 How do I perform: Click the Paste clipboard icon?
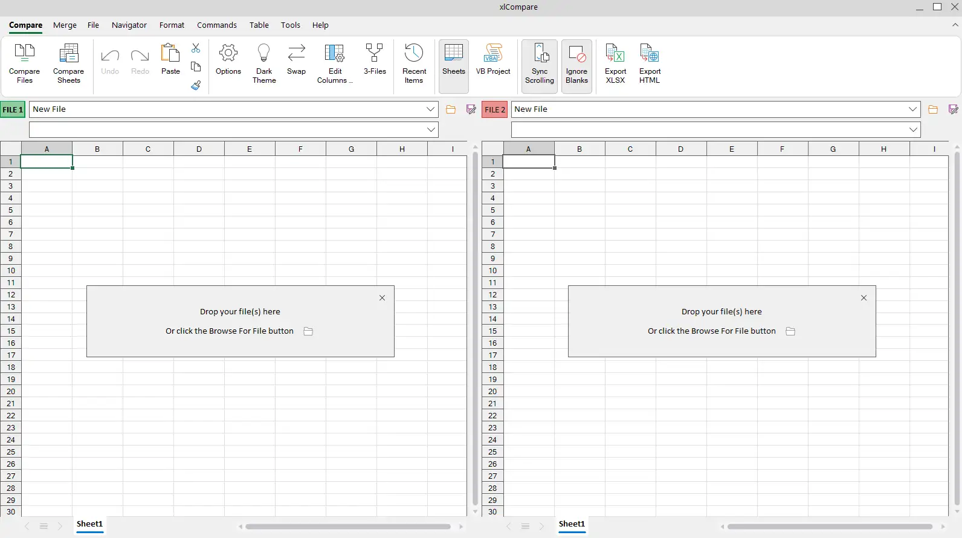(170, 53)
